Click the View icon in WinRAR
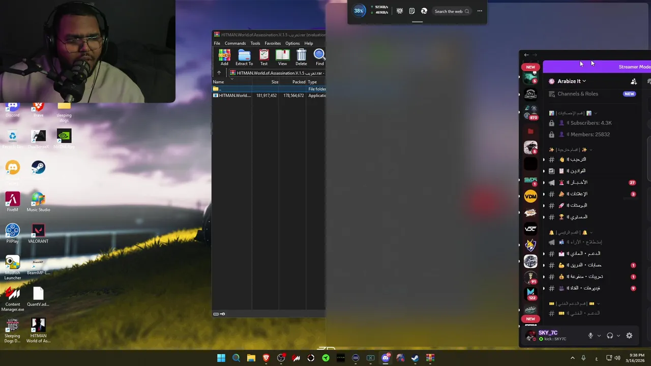Viewport: 651px width, 366px height. [282, 57]
